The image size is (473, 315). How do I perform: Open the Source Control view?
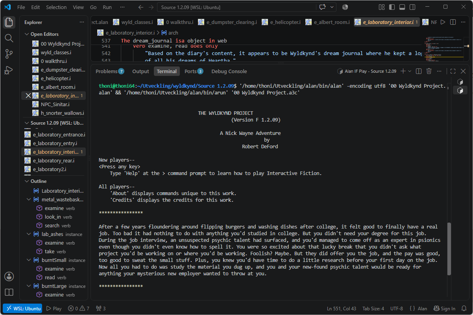click(9, 54)
